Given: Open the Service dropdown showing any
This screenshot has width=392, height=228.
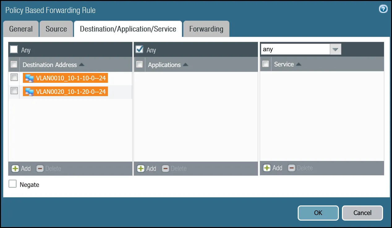Looking at the screenshot, I should click(336, 49).
